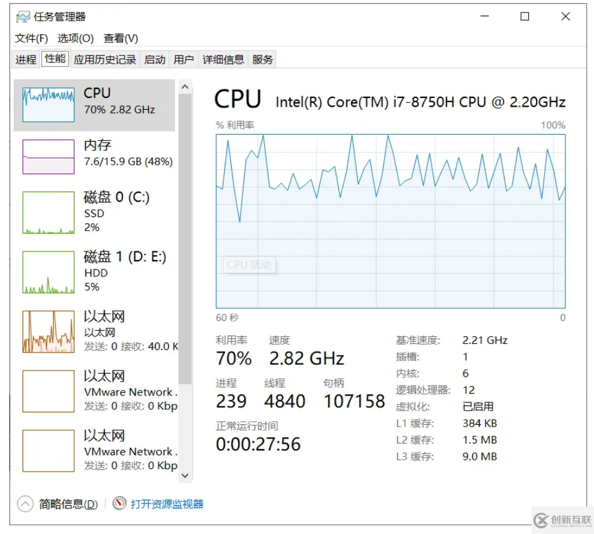Click the resource monitor icon
The image size is (594, 534).
119,503
